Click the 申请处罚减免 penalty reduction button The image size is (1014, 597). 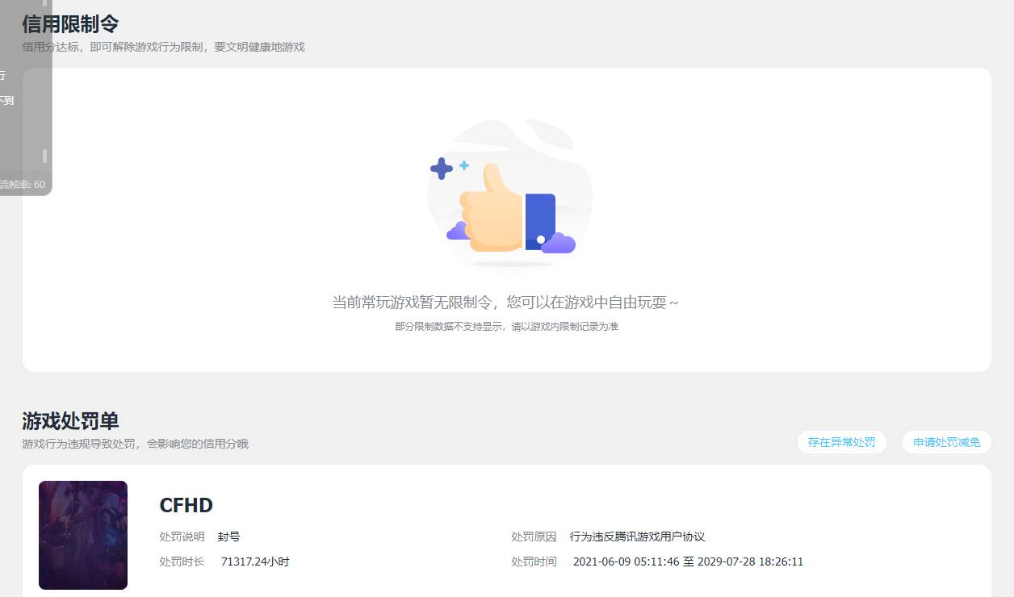click(945, 441)
